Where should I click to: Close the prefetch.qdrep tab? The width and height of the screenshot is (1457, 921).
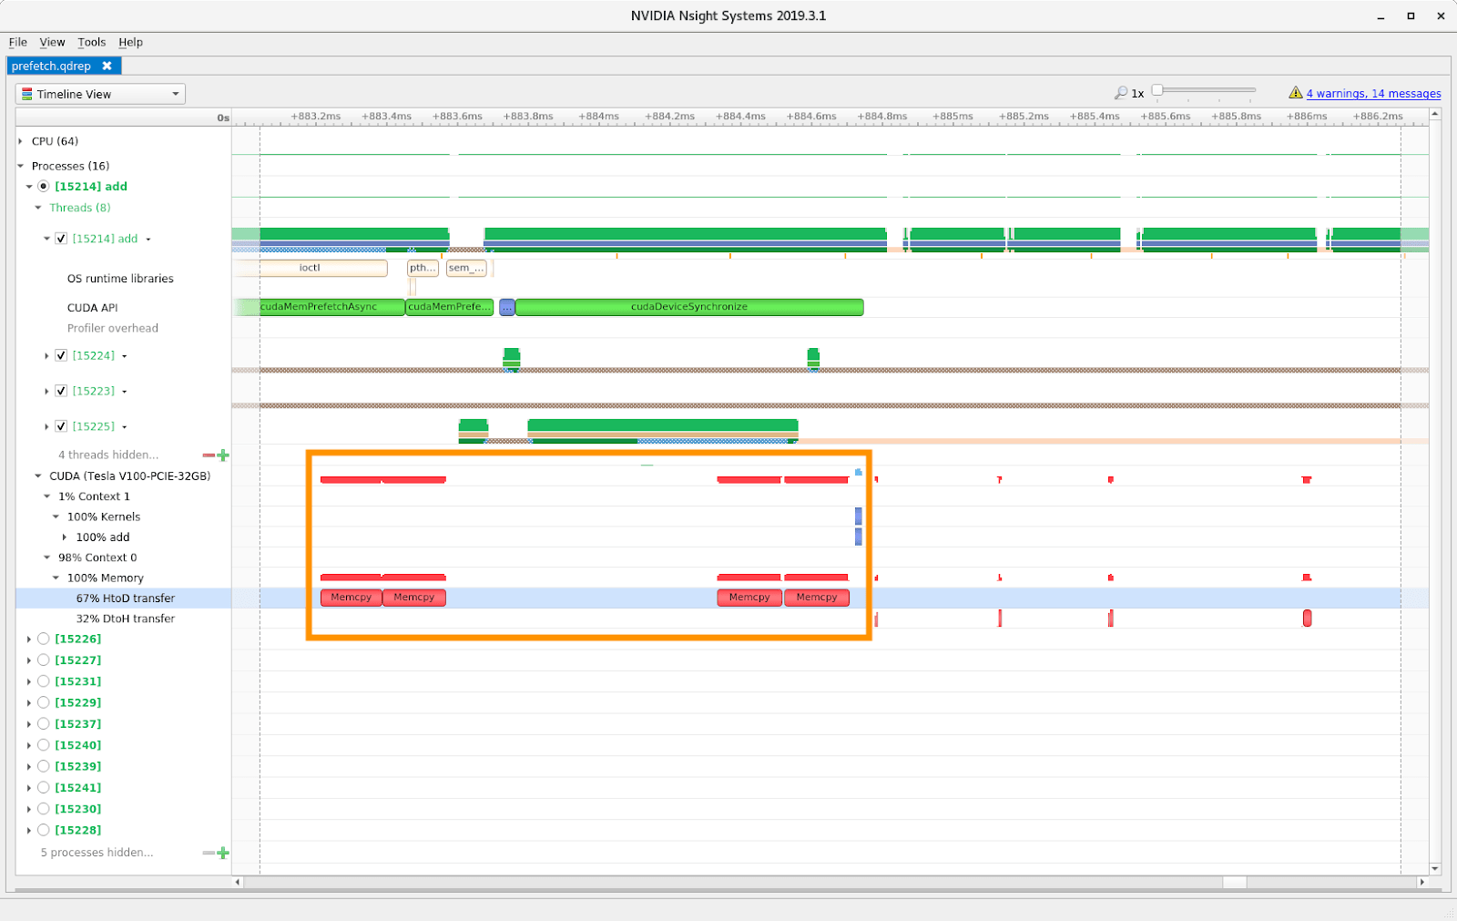coord(107,66)
